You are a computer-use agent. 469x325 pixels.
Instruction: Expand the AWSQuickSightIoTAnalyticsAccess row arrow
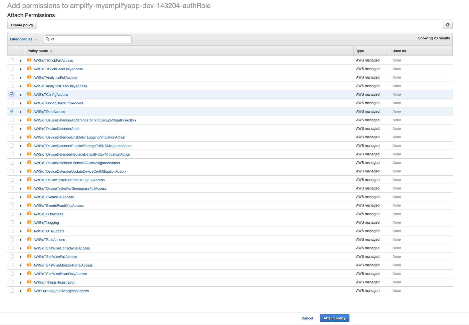tap(21, 291)
